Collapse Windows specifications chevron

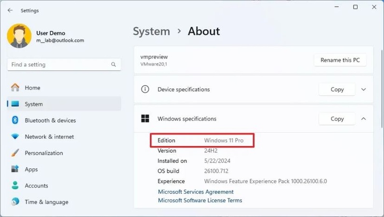364,119
